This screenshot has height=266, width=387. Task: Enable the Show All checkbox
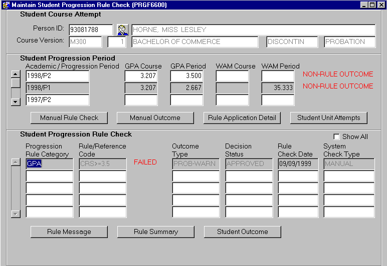point(337,136)
